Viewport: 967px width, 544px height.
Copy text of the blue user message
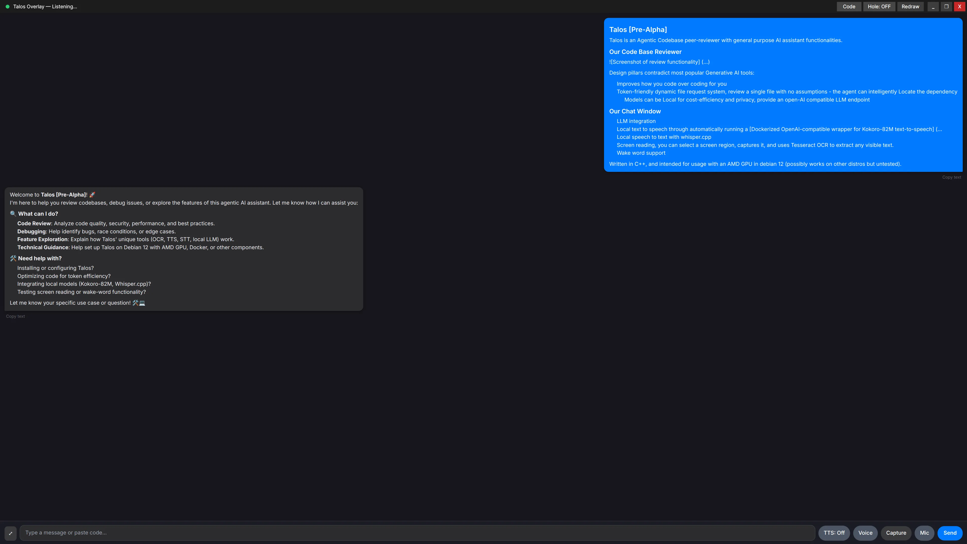coord(951,177)
